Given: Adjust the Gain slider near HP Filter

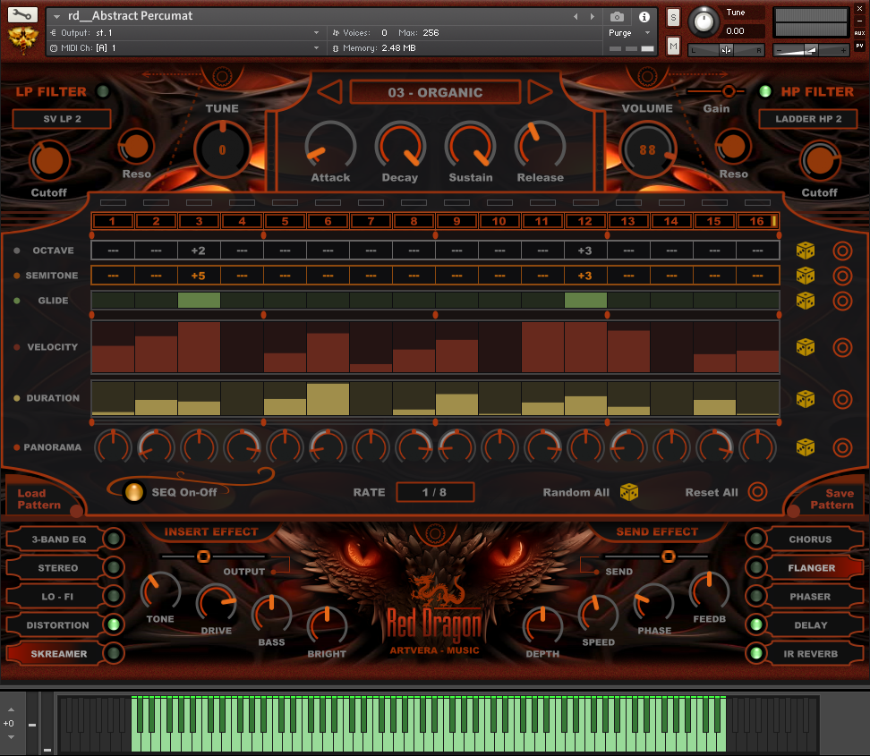Looking at the screenshot, I should 729,91.
